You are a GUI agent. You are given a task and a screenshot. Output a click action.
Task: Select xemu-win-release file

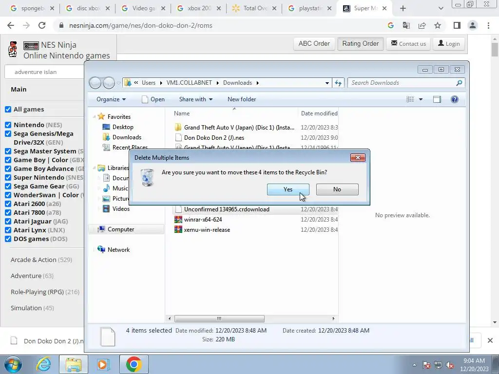[x=202, y=230]
